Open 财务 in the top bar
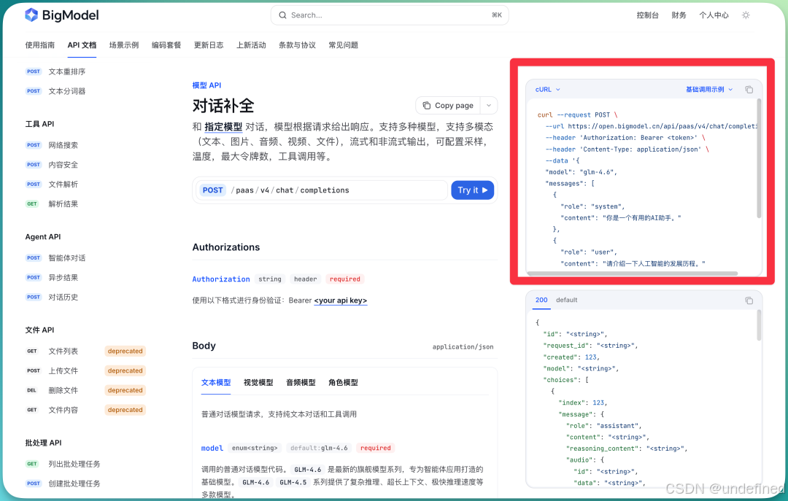The image size is (788, 501). coord(679,15)
